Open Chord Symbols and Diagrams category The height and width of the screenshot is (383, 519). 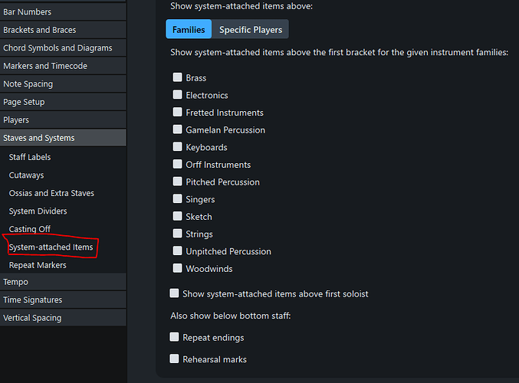(x=57, y=48)
